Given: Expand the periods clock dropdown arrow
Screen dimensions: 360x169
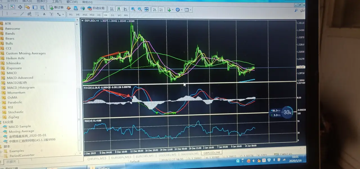Looking at the screenshot, I should click(182, 10).
